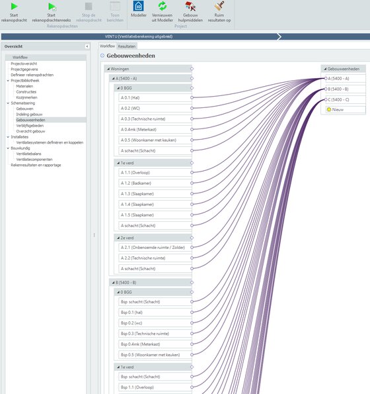Select row A 2.2 (Technische ruimte)
Screen dimensions: 370x394
tap(155, 258)
